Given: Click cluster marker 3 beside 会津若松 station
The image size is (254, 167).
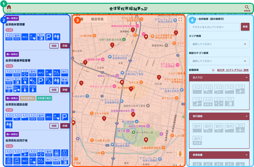Looking at the screenshot, I should click(133, 30).
